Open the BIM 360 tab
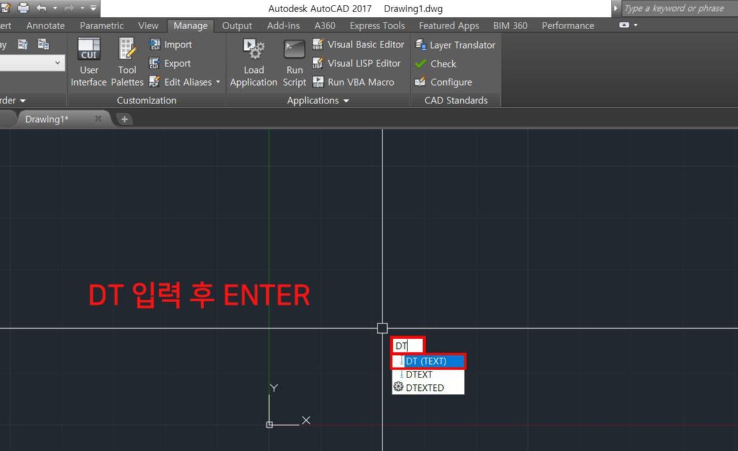This screenshot has width=738, height=451. pos(510,26)
